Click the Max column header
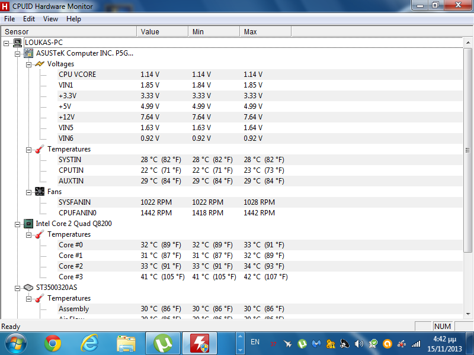This screenshot has width=474, height=355. tap(265, 32)
